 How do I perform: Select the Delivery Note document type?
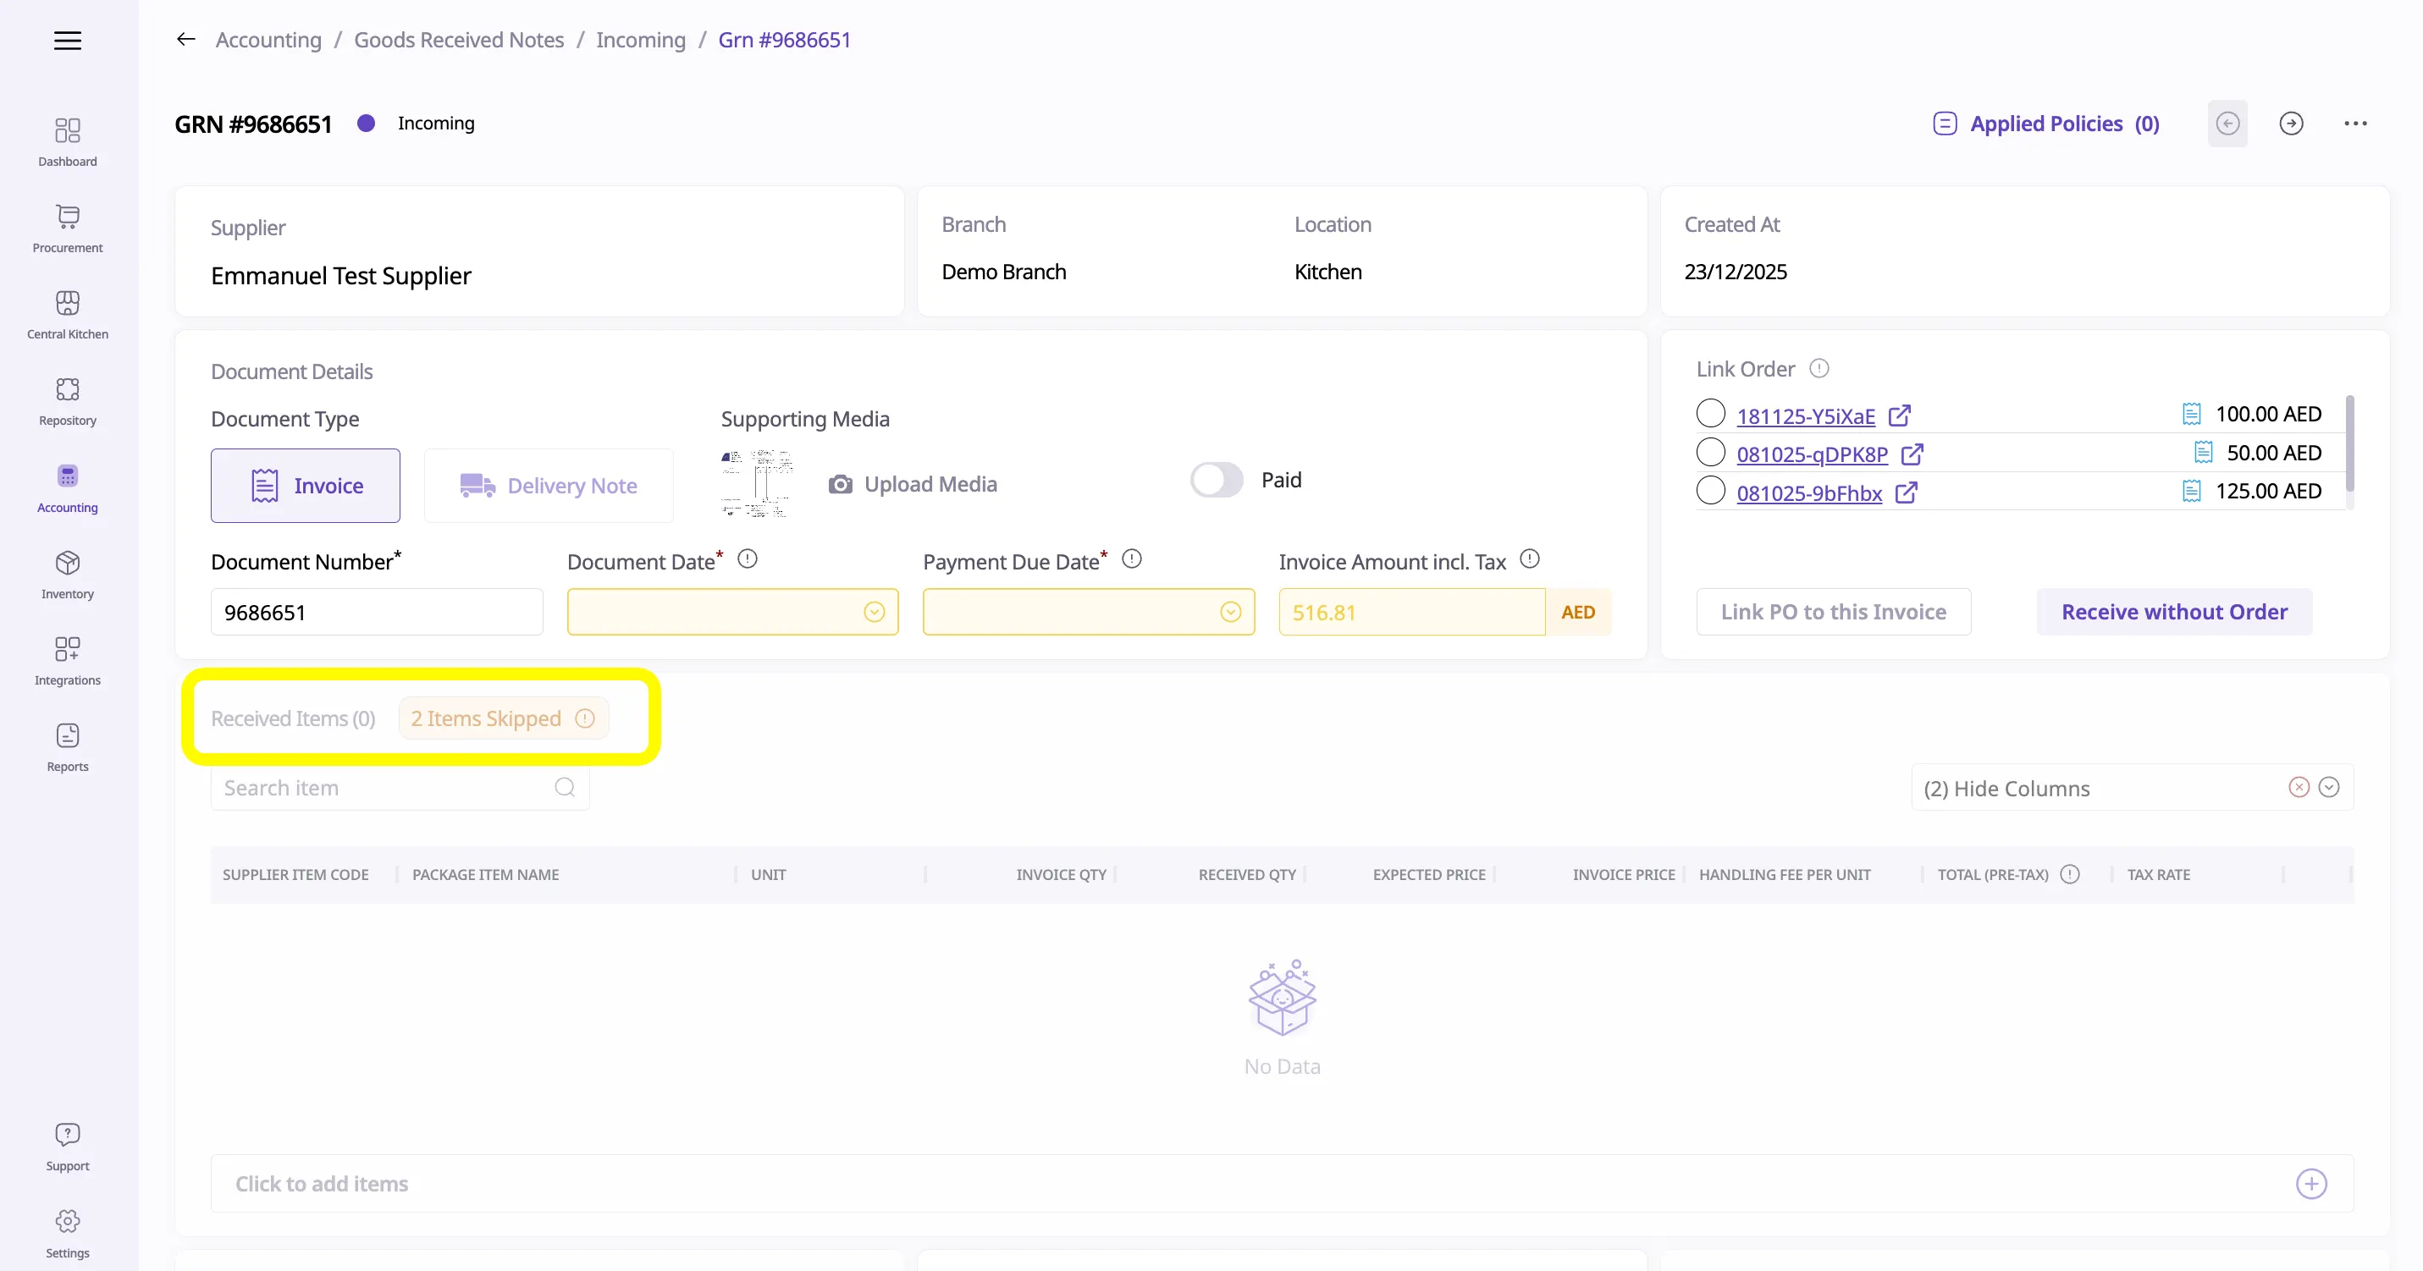point(549,486)
